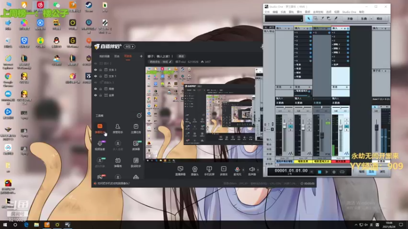This screenshot has width=408, height=229.
Task: Click the plus button to add scene
Action: [x=141, y=56]
